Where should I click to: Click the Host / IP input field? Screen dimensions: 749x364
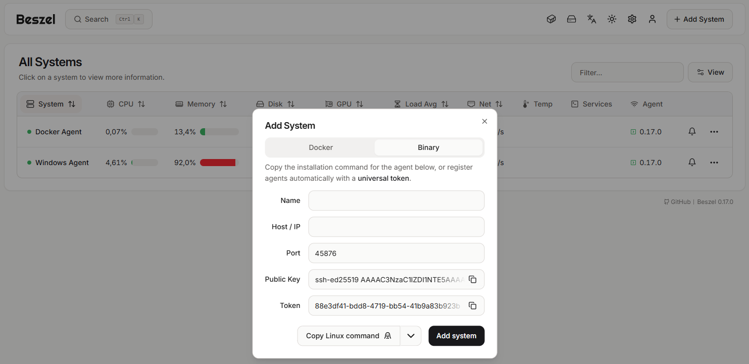pyautogui.click(x=396, y=227)
